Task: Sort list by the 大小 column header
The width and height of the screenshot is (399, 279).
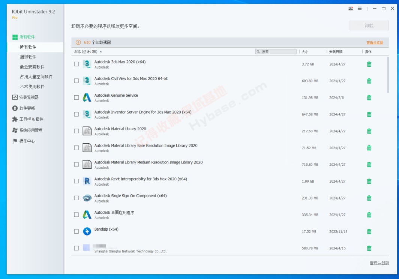Action: tap(305, 52)
